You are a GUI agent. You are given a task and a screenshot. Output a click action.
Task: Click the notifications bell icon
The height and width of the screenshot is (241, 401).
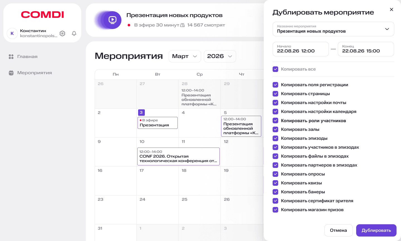point(74,33)
